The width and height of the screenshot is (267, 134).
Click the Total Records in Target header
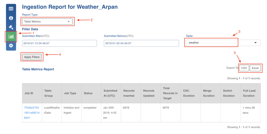pyautogui.click(x=170, y=93)
